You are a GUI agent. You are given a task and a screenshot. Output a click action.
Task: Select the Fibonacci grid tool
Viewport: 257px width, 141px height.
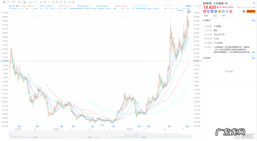pyautogui.click(x=24, y=2)
